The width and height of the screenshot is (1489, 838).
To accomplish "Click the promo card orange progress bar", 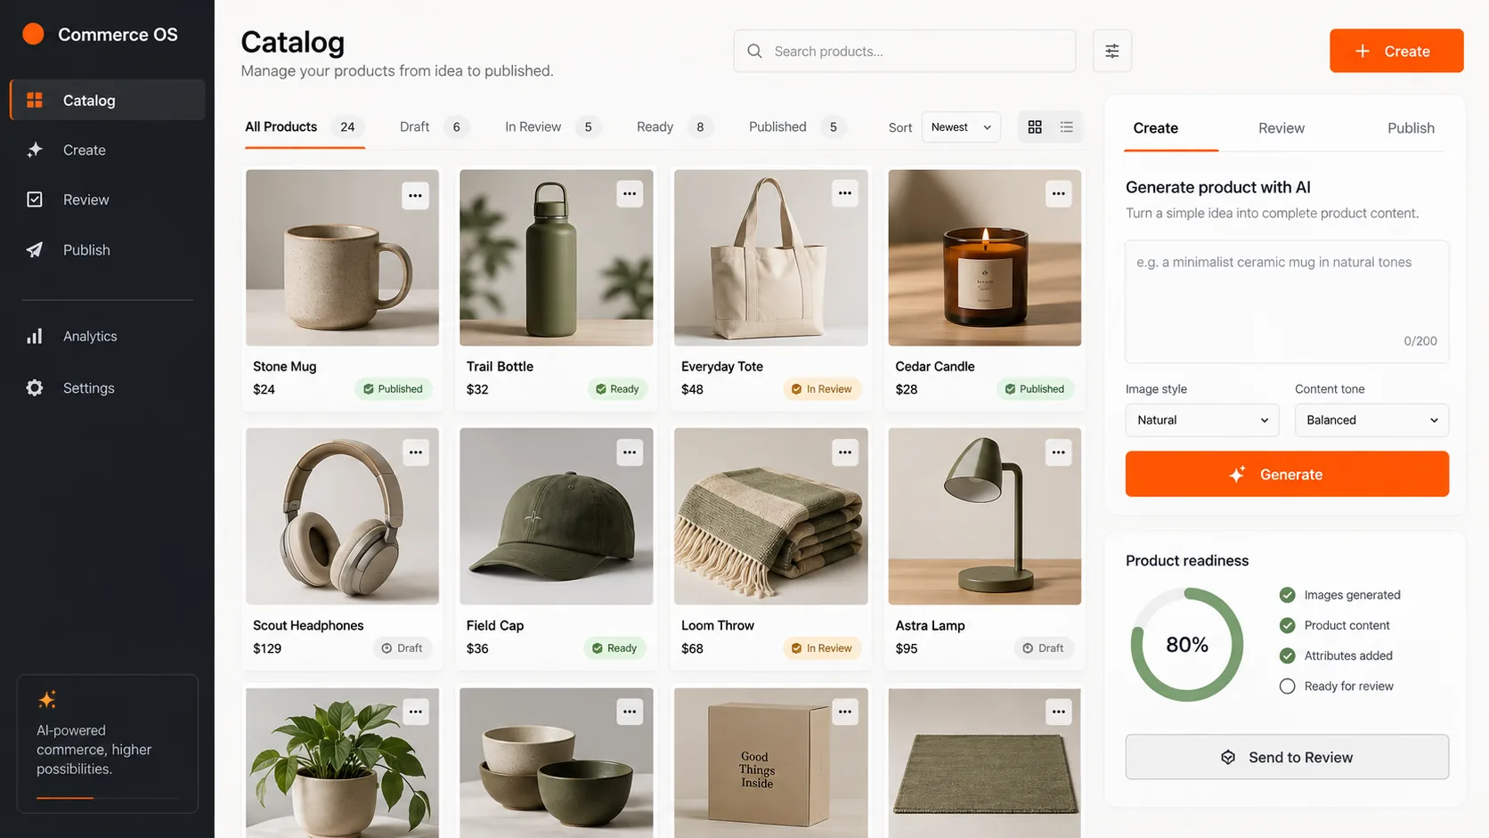I will click(x=65, y=798).
